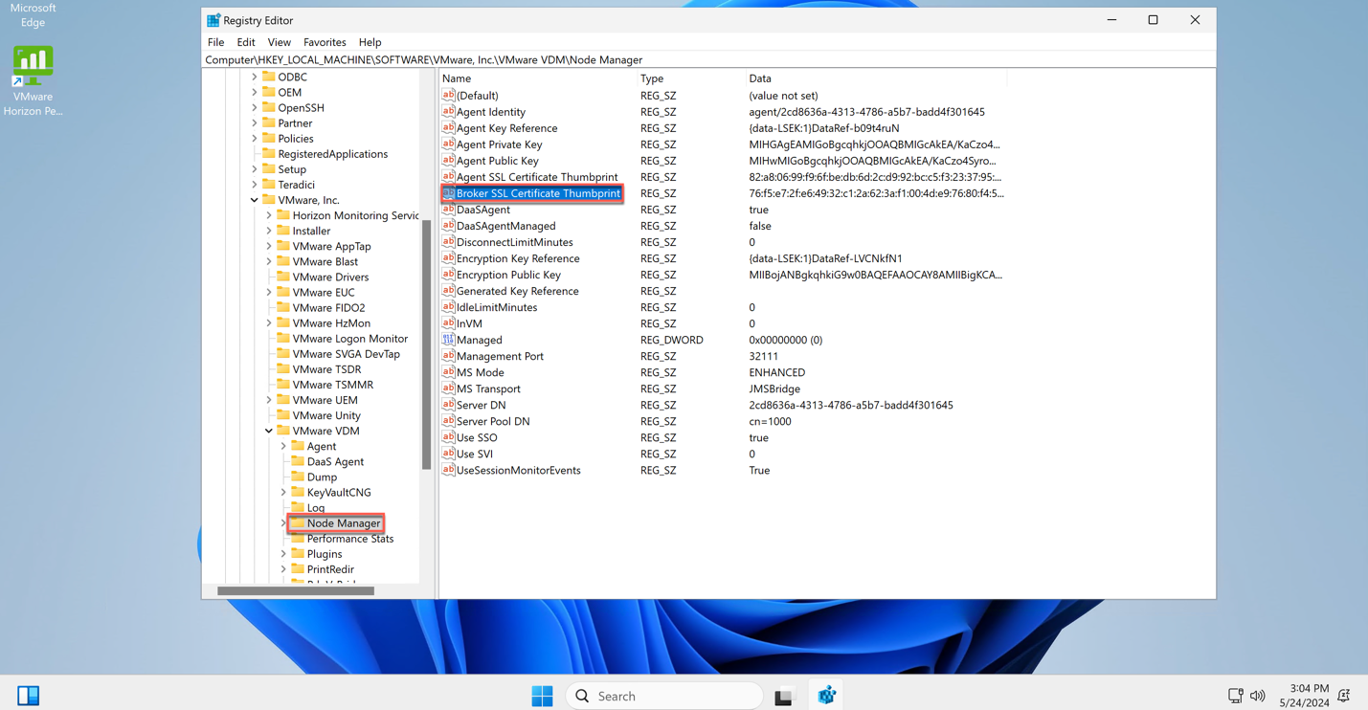Select the Performance Stats folder icon
Screen dimensions: 1368x710
tap(298, 538)
